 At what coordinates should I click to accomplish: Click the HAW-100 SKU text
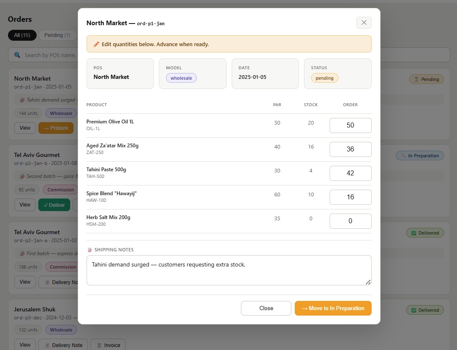(96, 200)
